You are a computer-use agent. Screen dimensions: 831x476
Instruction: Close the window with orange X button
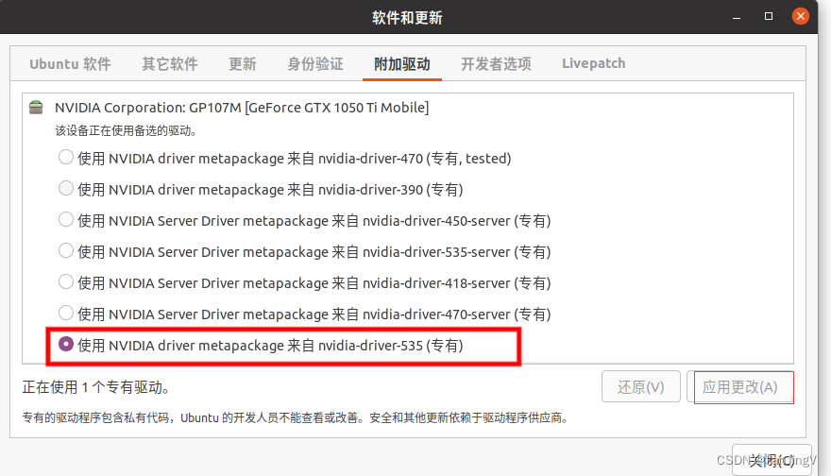coord(800,16)
